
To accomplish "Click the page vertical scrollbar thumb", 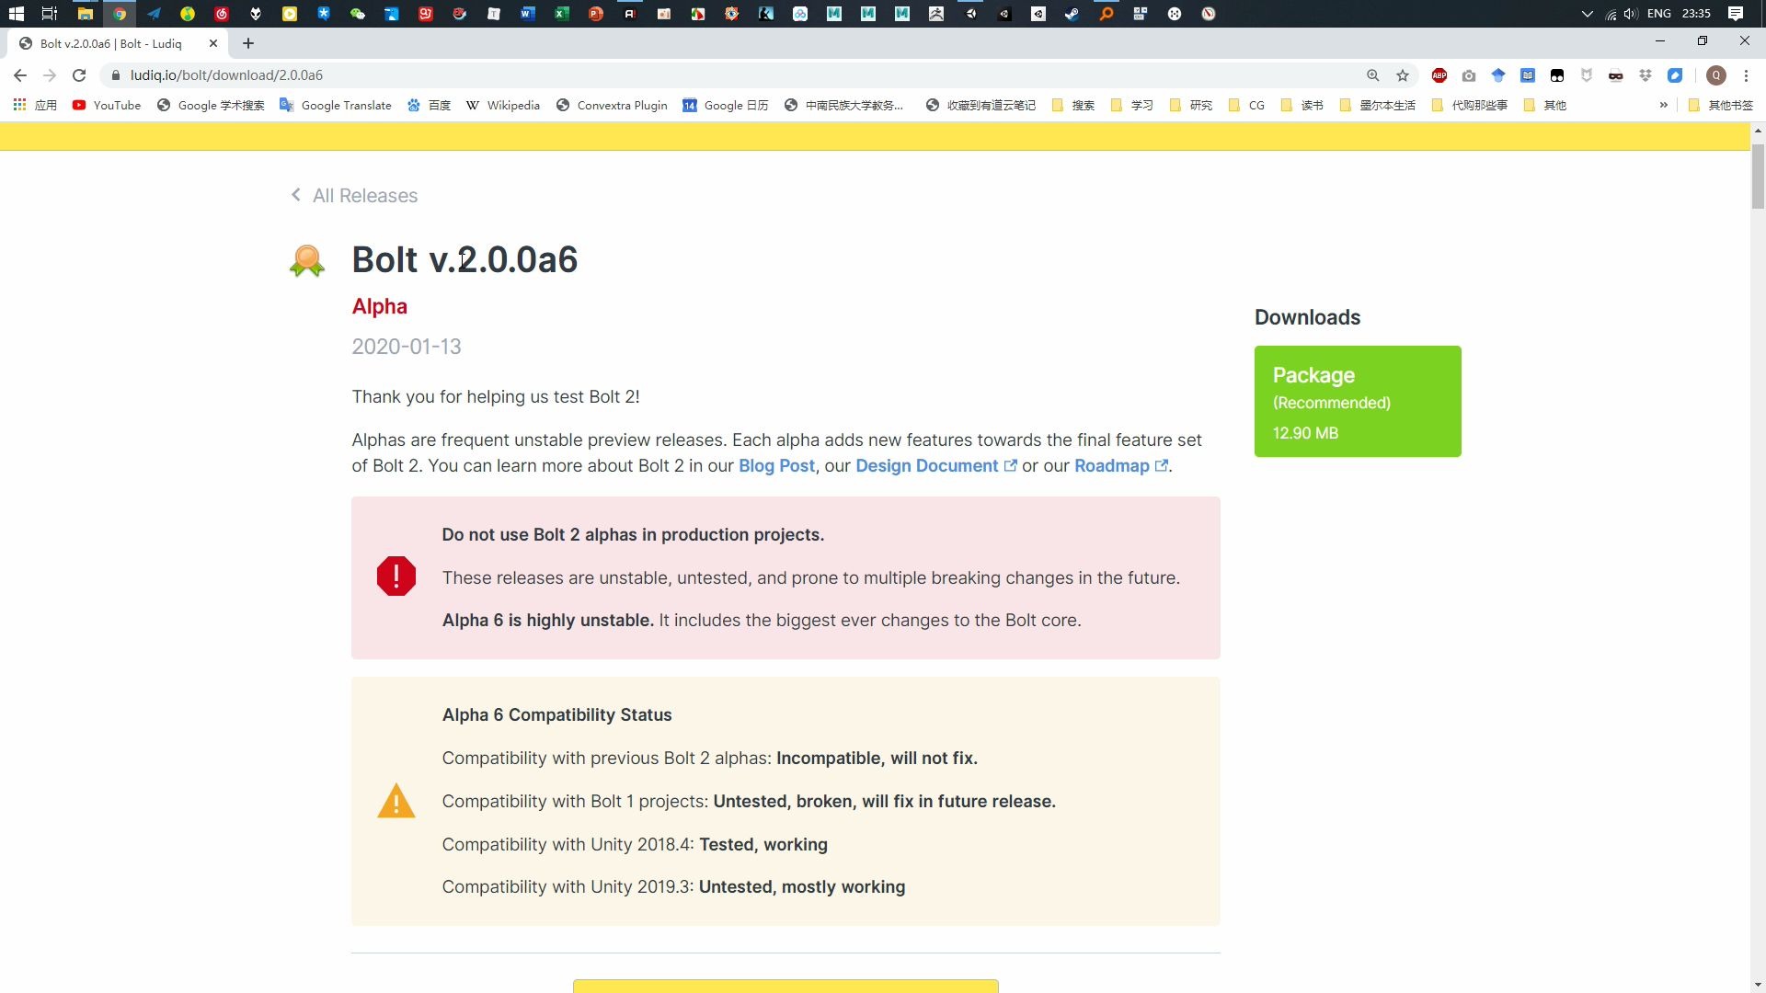I will pyautogui.click(x=1758, y=176).
